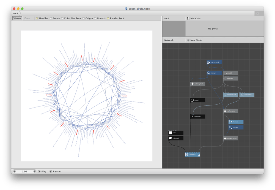Click the root breadcrumb in the address bar
Image resolution: width=275 pixels, height=190 pixels.
click(16, 13)
